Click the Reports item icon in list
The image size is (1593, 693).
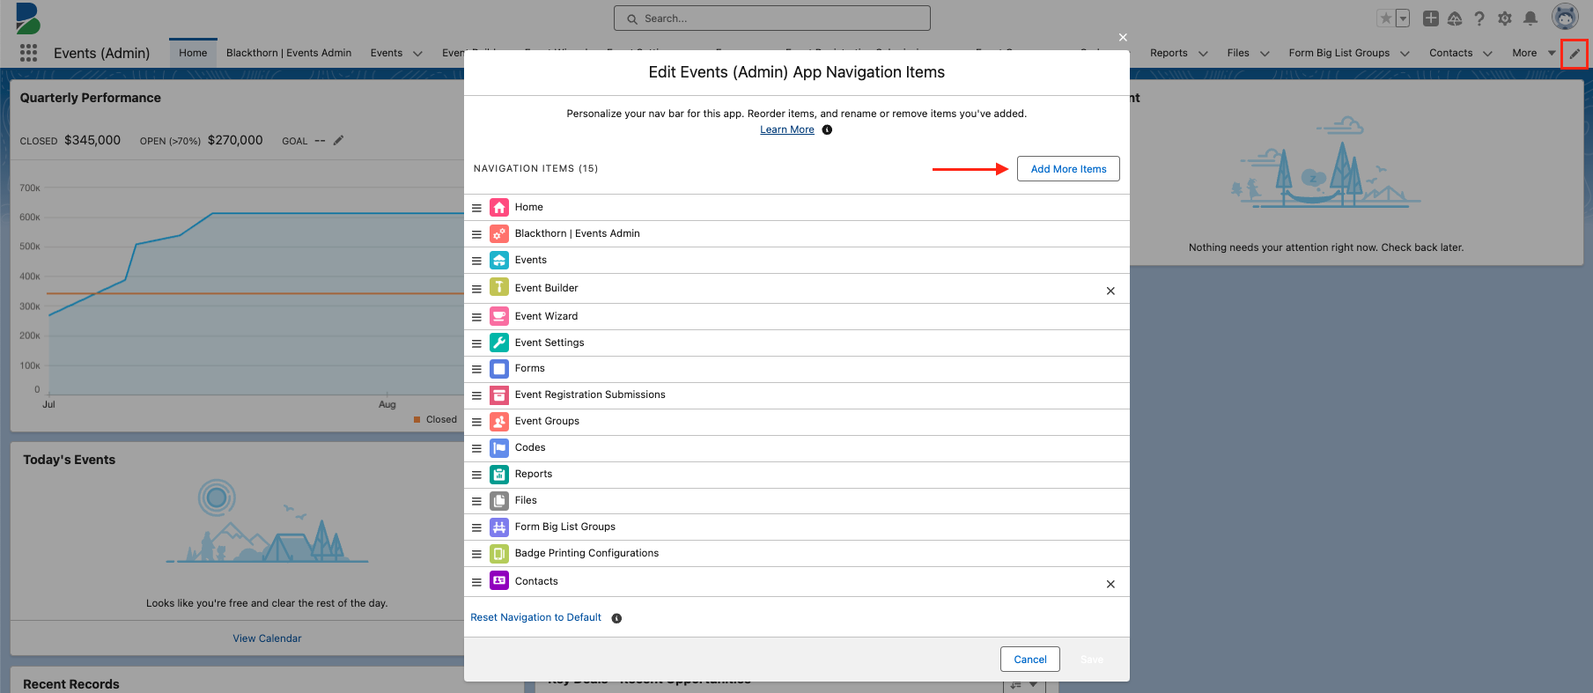coord(499,475)
